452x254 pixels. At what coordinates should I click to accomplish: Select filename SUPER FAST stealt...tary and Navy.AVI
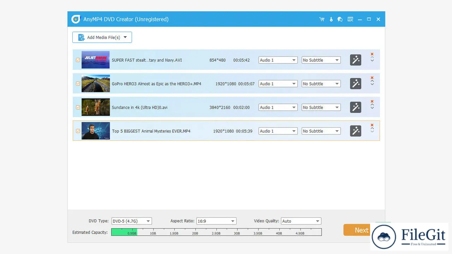click(147, 60)
